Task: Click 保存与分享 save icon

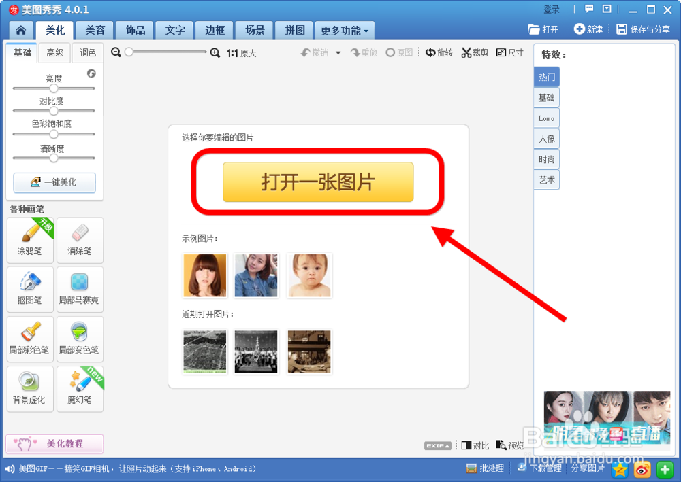Action: [622, 29]
